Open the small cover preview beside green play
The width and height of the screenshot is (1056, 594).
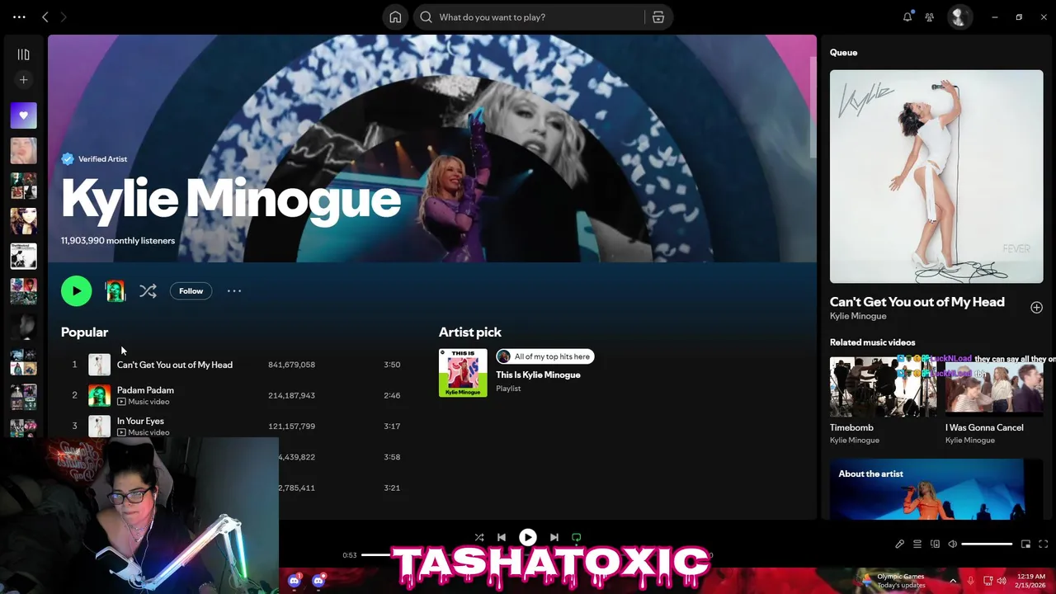click(115, 290)
